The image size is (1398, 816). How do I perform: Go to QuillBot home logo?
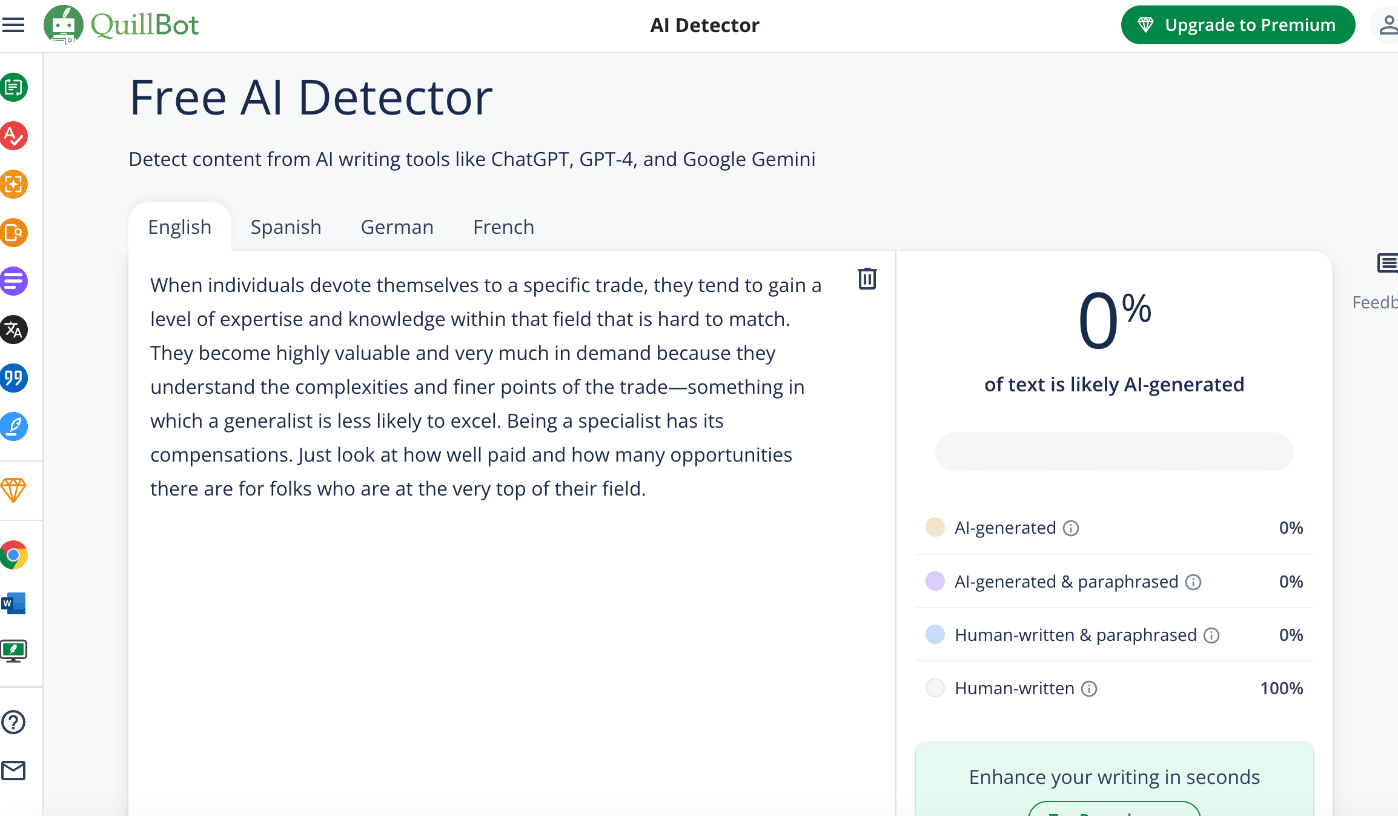pyautogui.click(x=121, y=25)
